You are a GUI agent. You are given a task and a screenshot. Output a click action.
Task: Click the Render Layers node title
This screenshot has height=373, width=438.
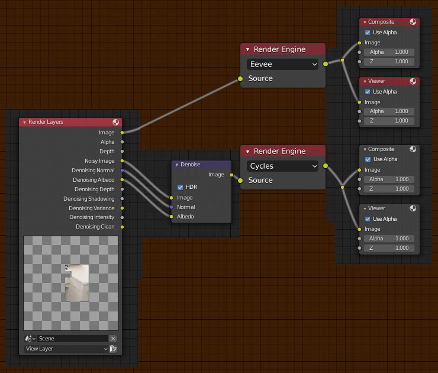pos(46,122)
